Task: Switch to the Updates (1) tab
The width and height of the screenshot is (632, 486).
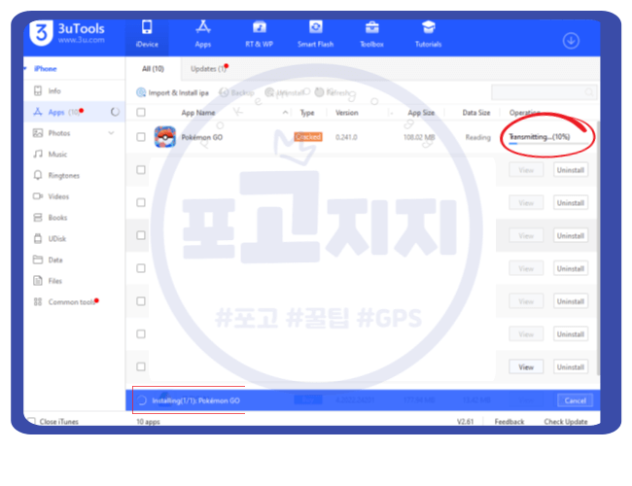Action: coord(209,69)
